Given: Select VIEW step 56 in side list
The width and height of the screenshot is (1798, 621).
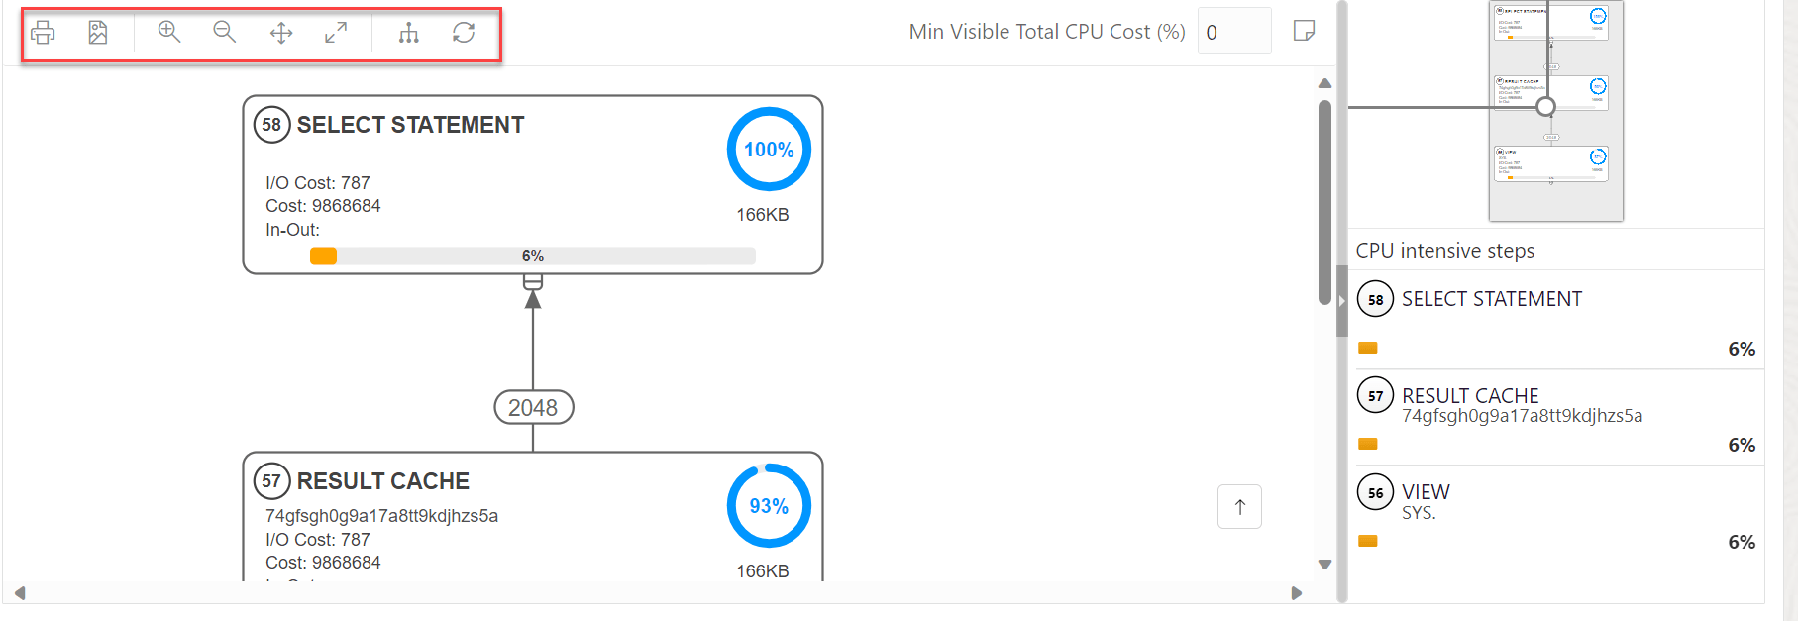Looking at the screenshot, I should pos(1426,492).
